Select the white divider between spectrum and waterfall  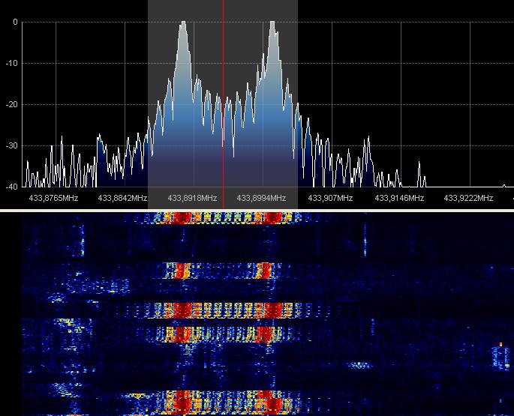[x=257, y=211]
